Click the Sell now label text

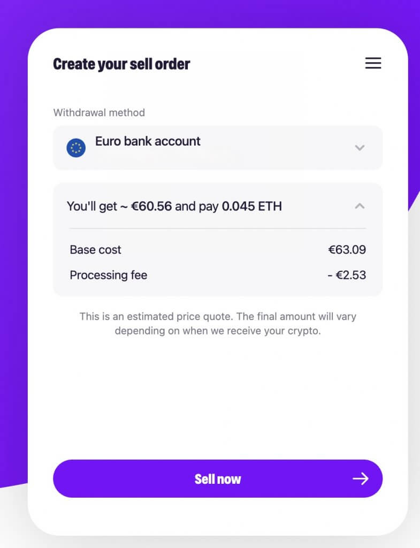(x=218, y=479)
